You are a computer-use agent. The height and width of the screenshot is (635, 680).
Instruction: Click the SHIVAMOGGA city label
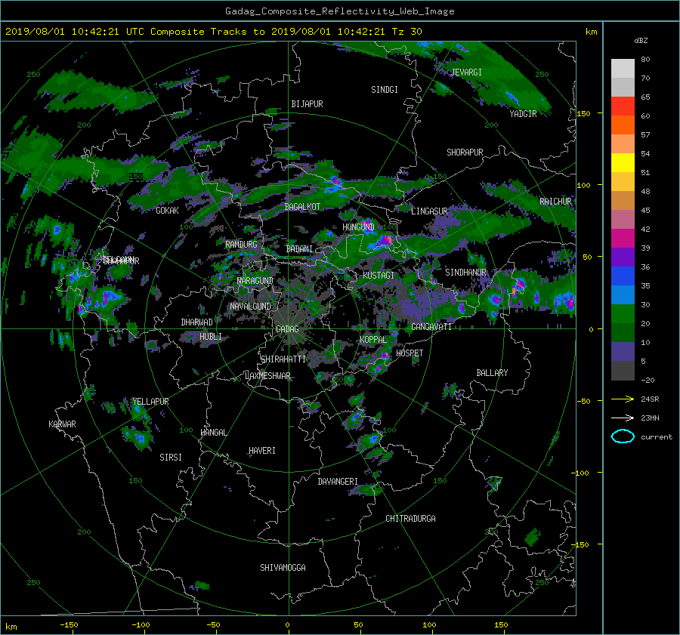pyautogui.click(x=283, y=568)
